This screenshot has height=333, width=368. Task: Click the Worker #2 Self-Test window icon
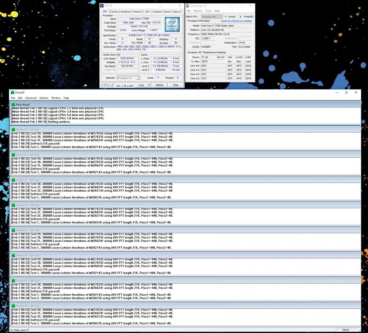pyautogui.click(x=13, y=155)
